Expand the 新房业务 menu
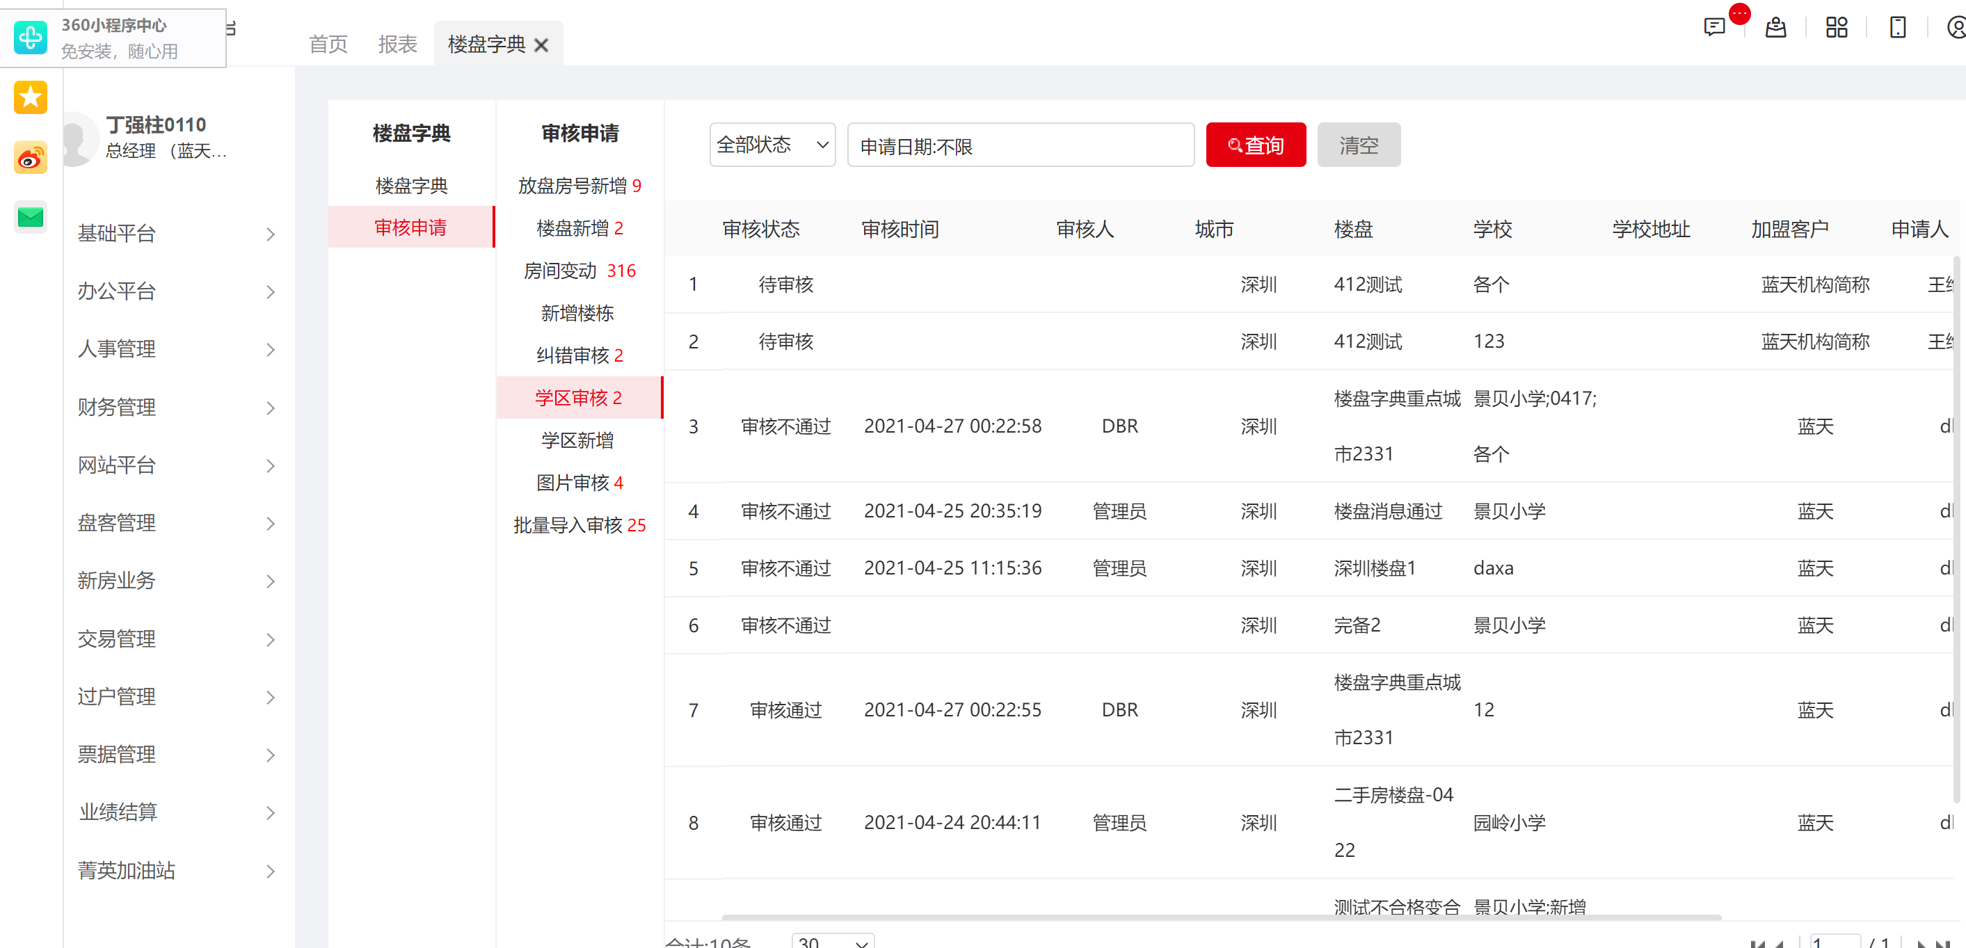 (x=177, y=581)
